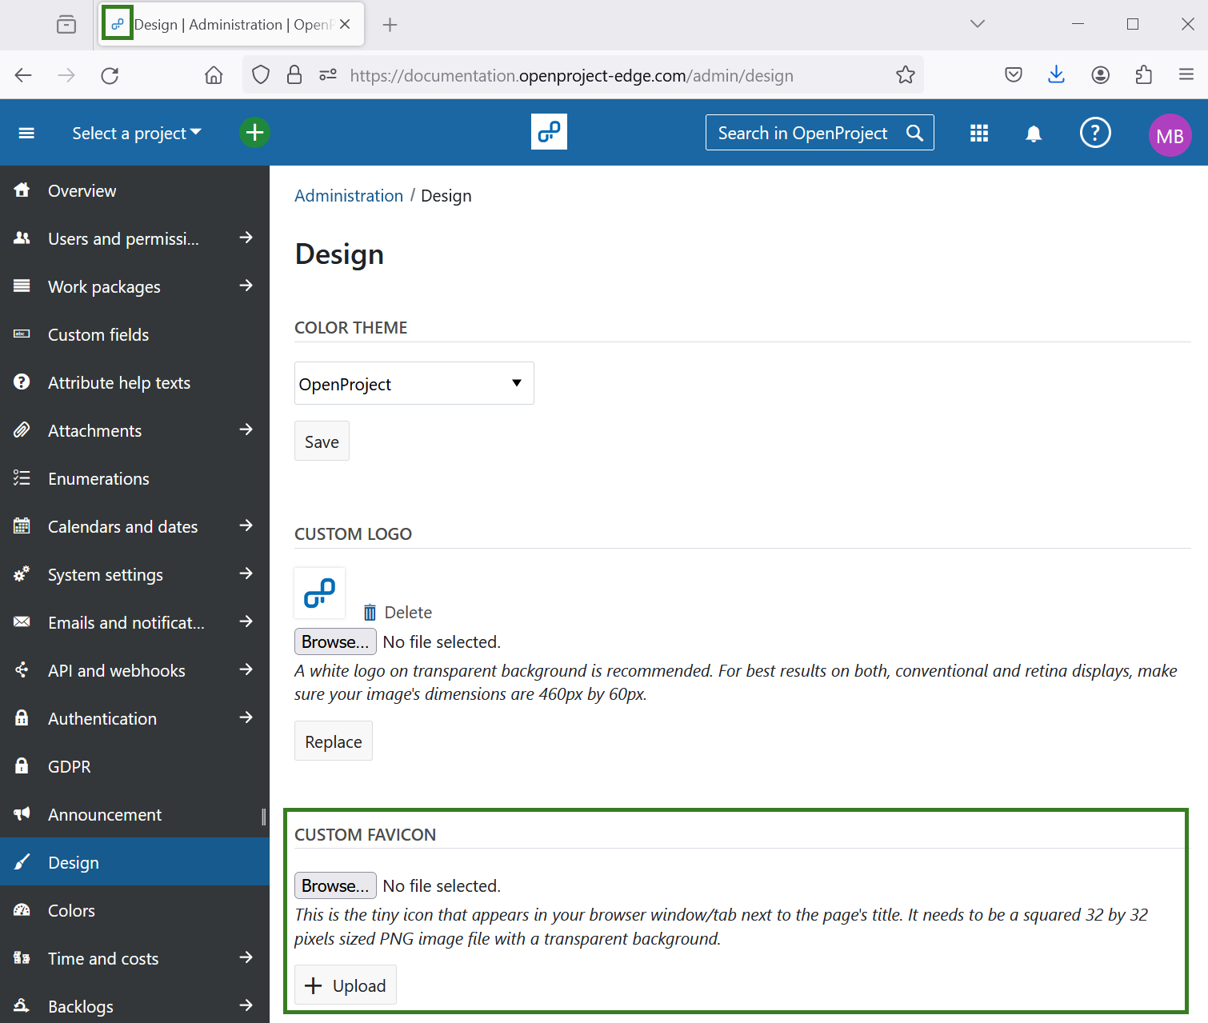Open the Colors menu item
This screenshot has height=1023, width=1208.
tap(71, 910)
